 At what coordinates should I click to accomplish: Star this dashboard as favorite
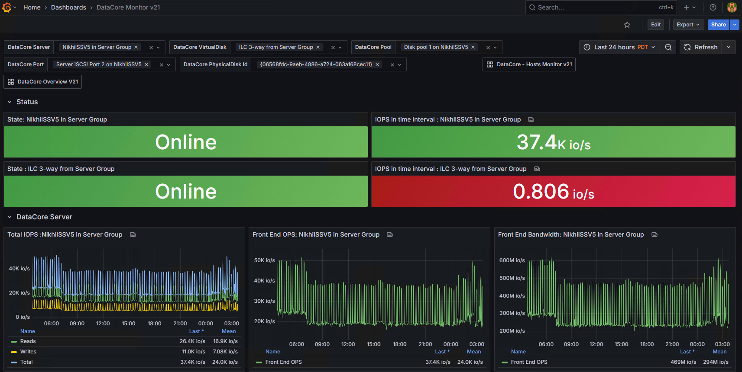(627, 25)
